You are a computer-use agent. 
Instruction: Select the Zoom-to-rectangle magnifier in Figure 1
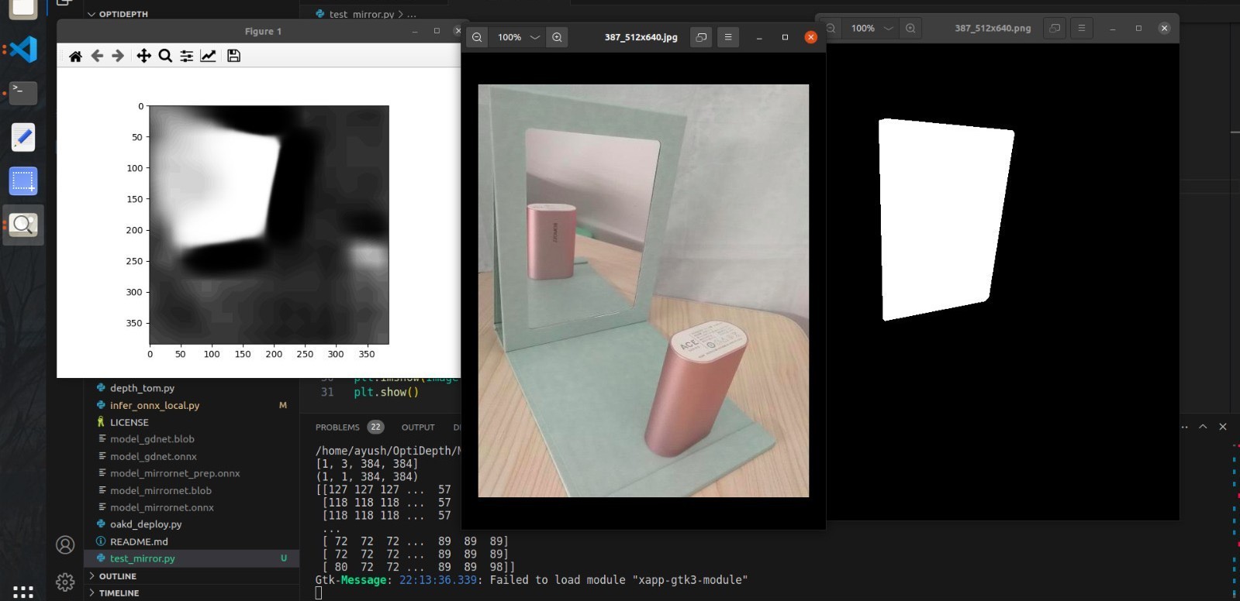tap(165, 56)
